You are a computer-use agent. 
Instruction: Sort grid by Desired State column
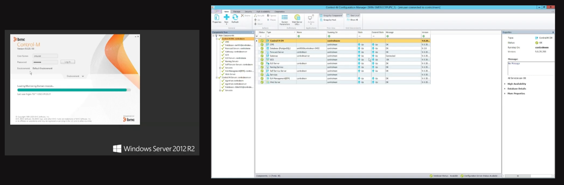pos(378,32)
